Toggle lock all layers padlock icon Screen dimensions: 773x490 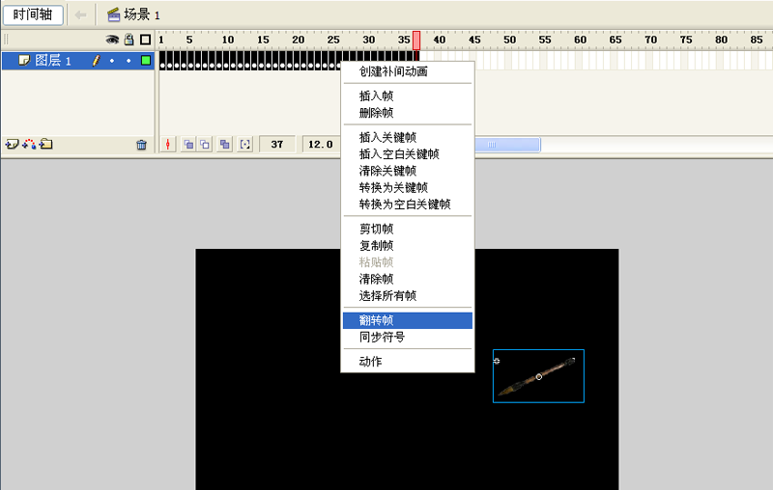click(129, 40)
